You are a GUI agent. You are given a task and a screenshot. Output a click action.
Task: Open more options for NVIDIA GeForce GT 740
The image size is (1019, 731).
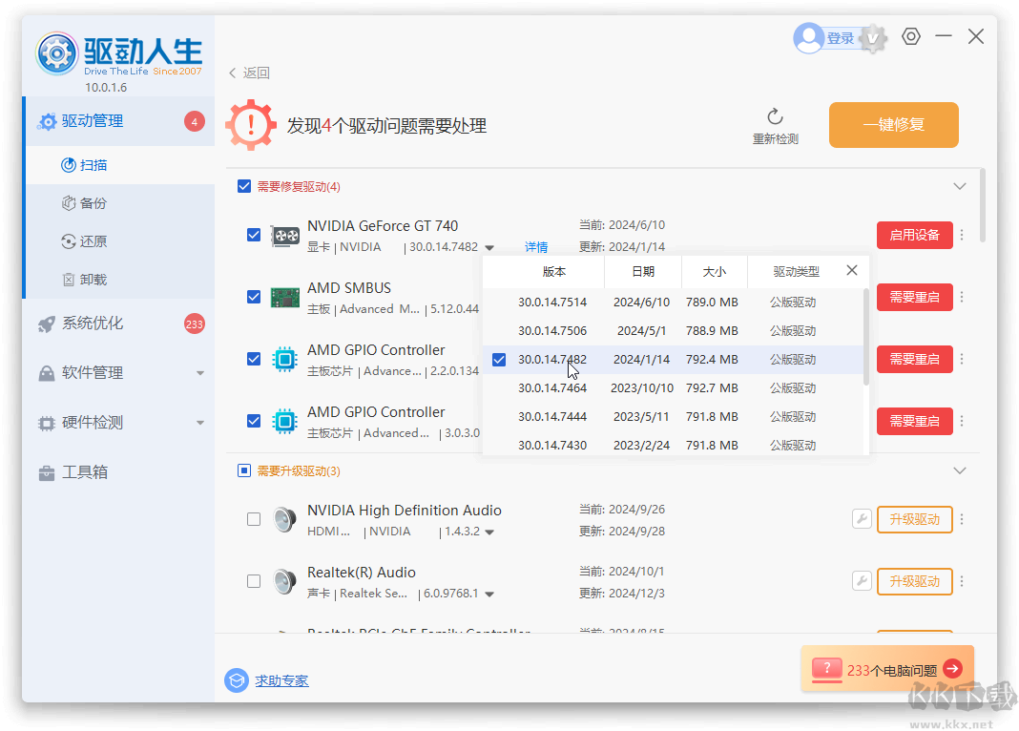(x=962, y=236)
